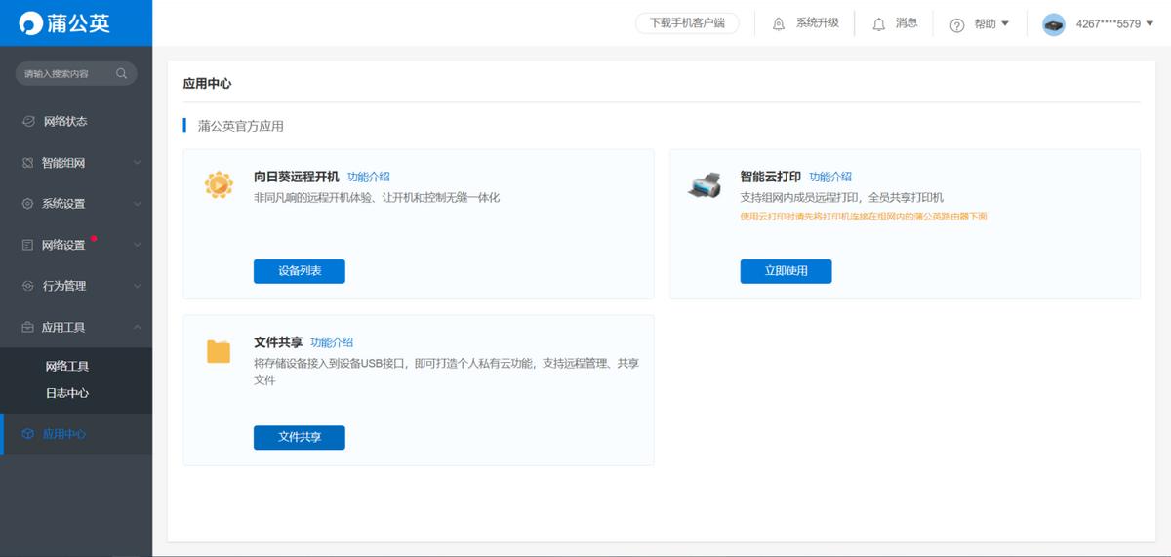Click the 设备列表 button

click(300, 271)
